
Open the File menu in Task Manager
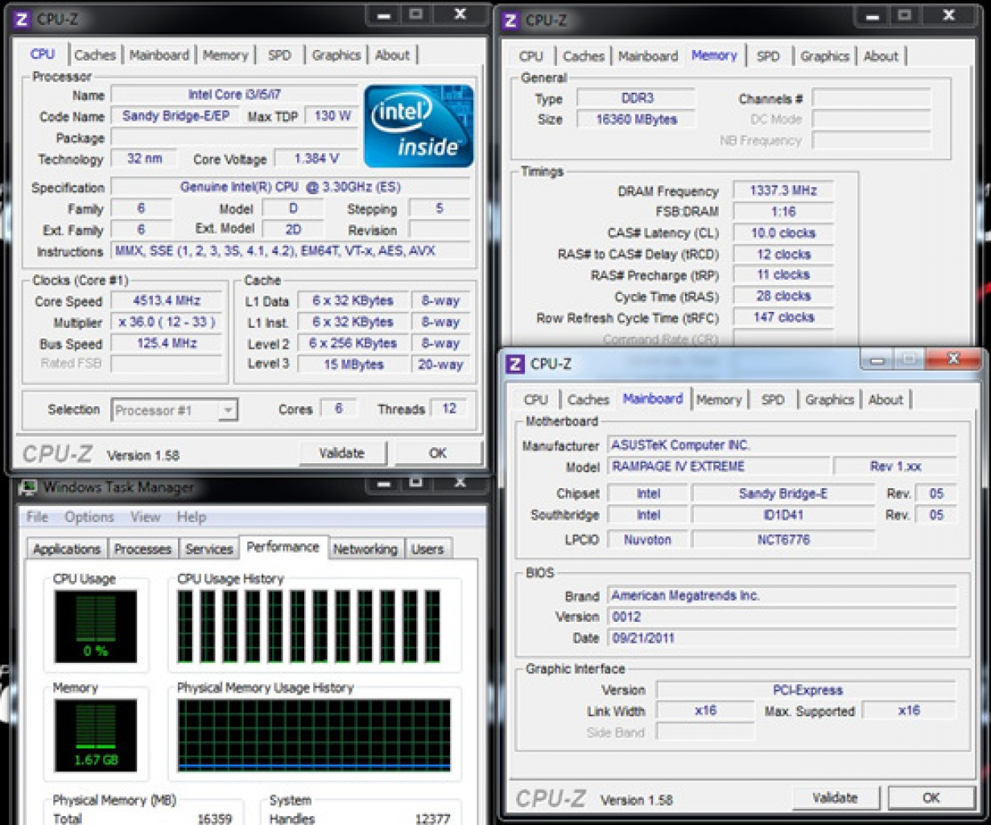[38, 517]
